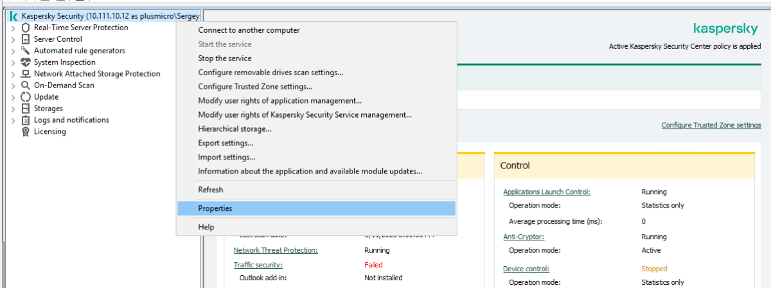
Task: Select Export settings... in context menu
Action: (x=226, y=143)
